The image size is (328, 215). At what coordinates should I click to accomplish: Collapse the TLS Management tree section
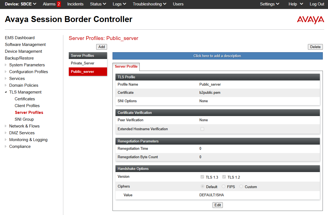coord(6,92)
